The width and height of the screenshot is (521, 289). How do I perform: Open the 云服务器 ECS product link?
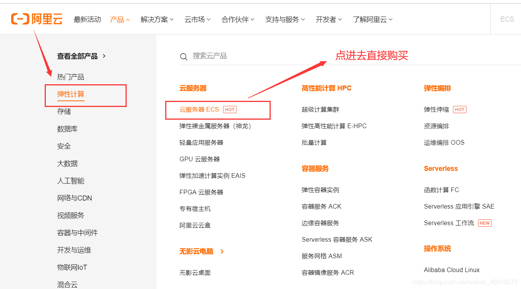199,110
